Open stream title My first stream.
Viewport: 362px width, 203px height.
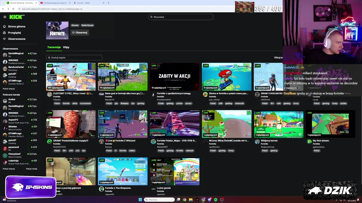click(321, 140)
